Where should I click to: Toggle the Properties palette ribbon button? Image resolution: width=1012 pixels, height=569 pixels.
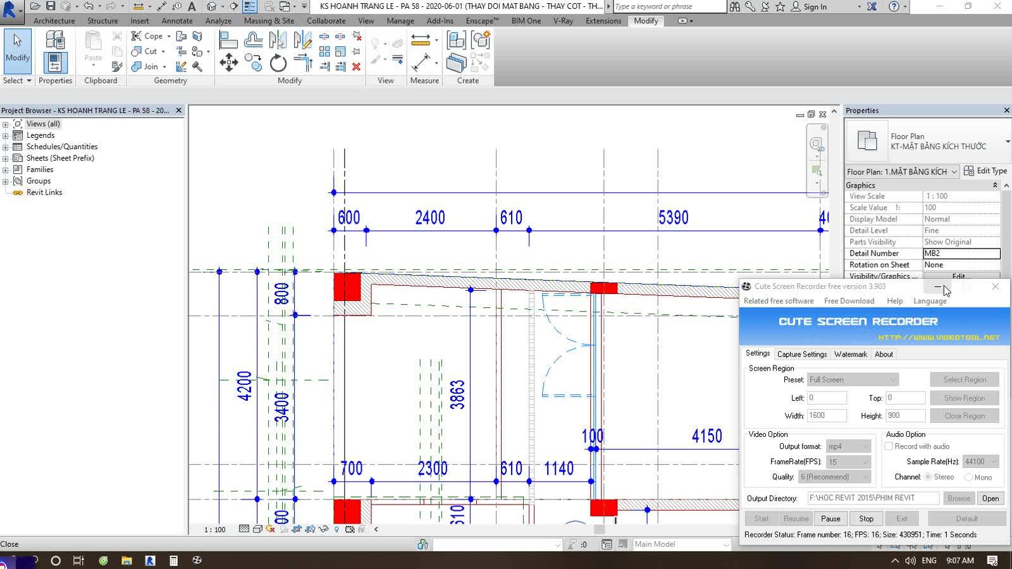click(x=55, y=63)
